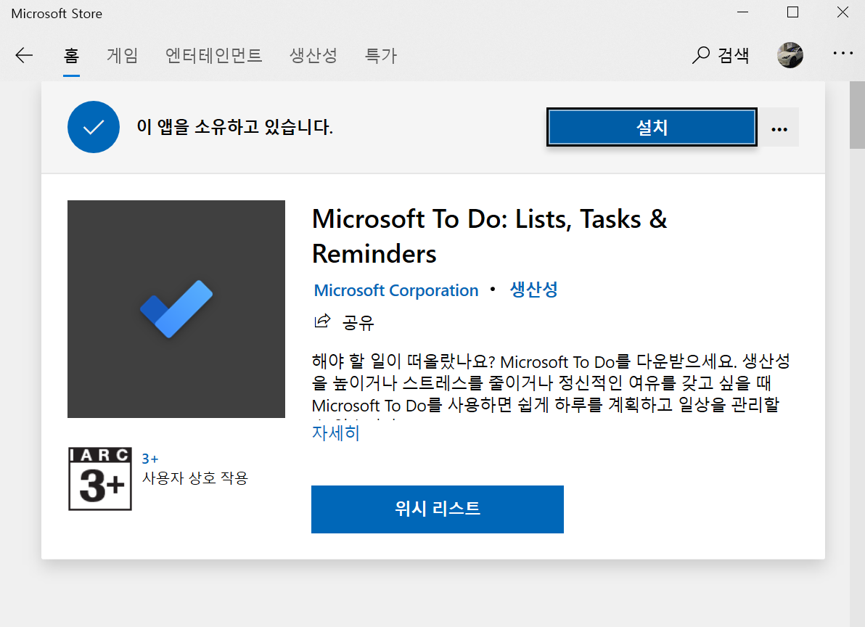Maximize the Microsoft Store window
The height and width of the screenshot is (627, 865).
(792, 12)
